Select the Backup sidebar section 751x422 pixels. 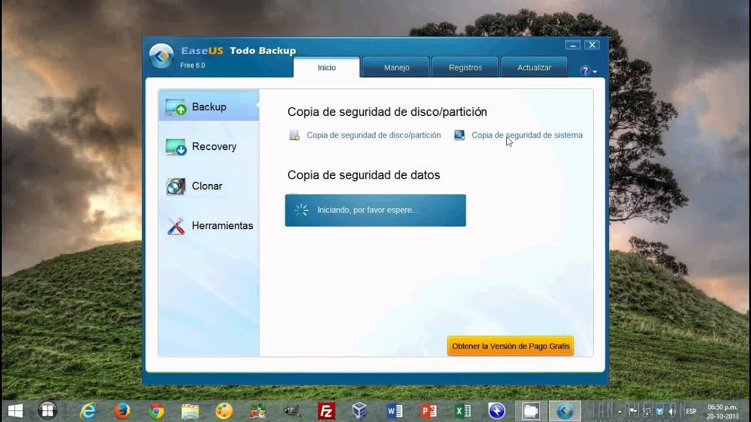coord(209,107)
